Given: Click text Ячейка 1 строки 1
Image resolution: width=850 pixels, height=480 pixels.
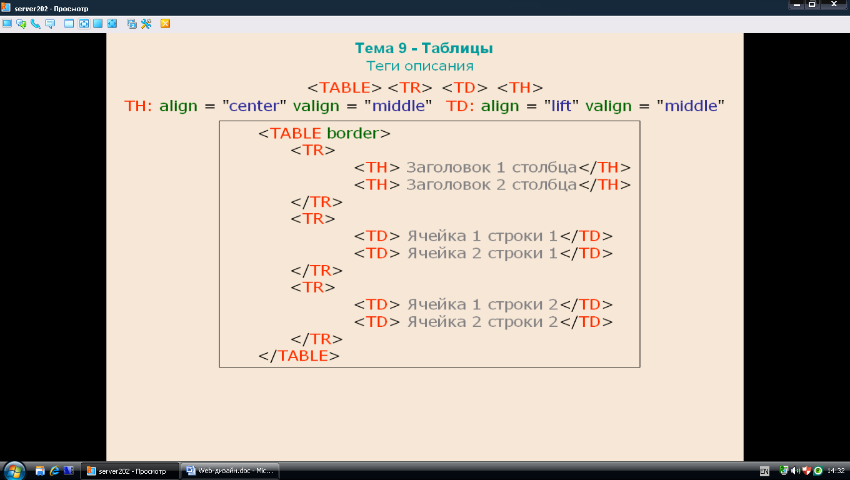Looking at the screenshot, I should [482, 236].
